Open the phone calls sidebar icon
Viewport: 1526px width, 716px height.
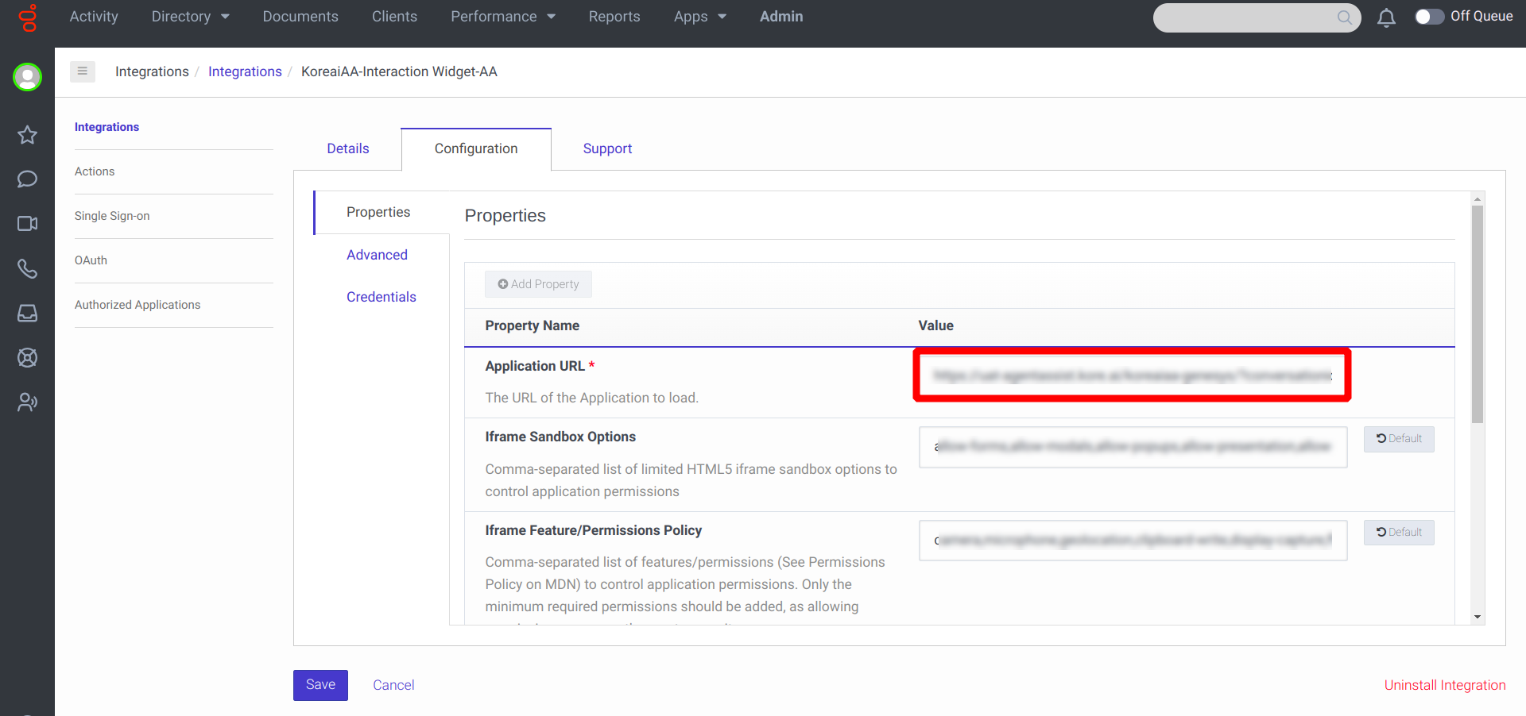tap(27, 268)
